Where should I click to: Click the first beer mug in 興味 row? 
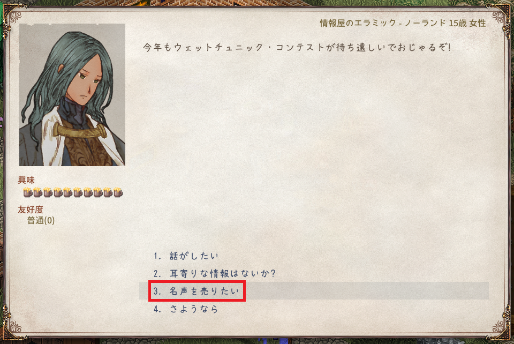[x=27, y=192]
